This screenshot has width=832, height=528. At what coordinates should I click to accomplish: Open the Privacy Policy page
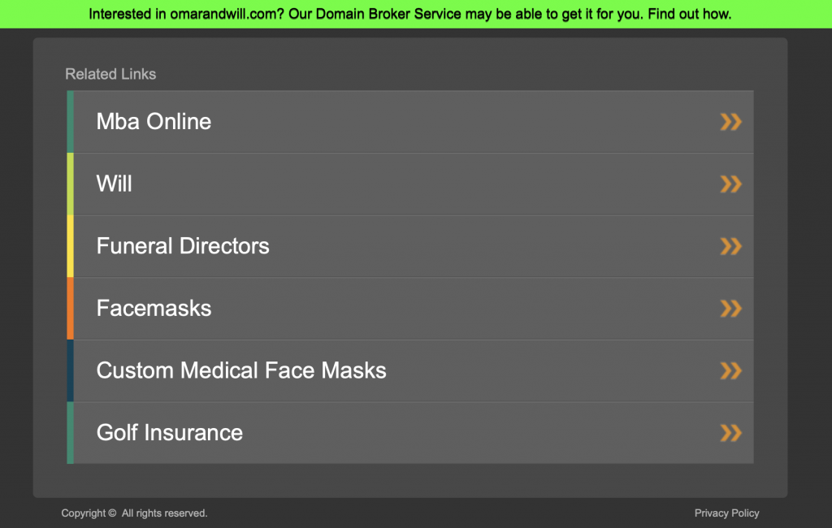(x=726, y=513)
